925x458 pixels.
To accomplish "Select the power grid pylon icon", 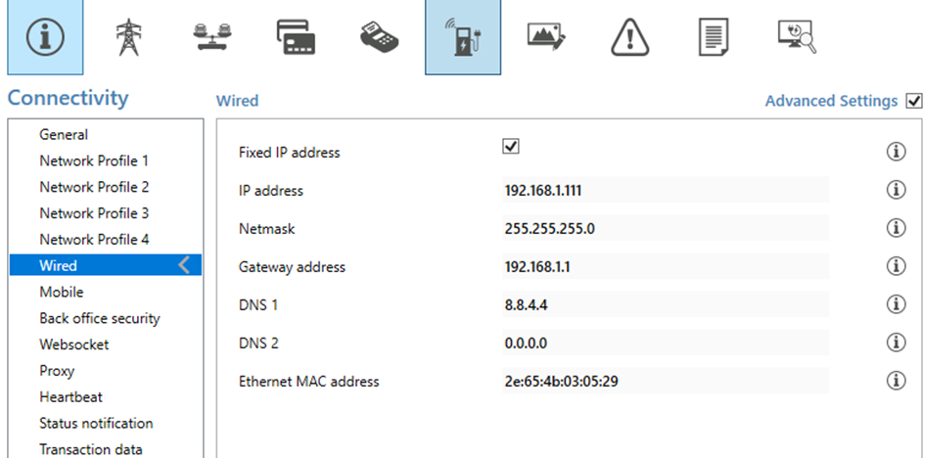I will [128, 36].
